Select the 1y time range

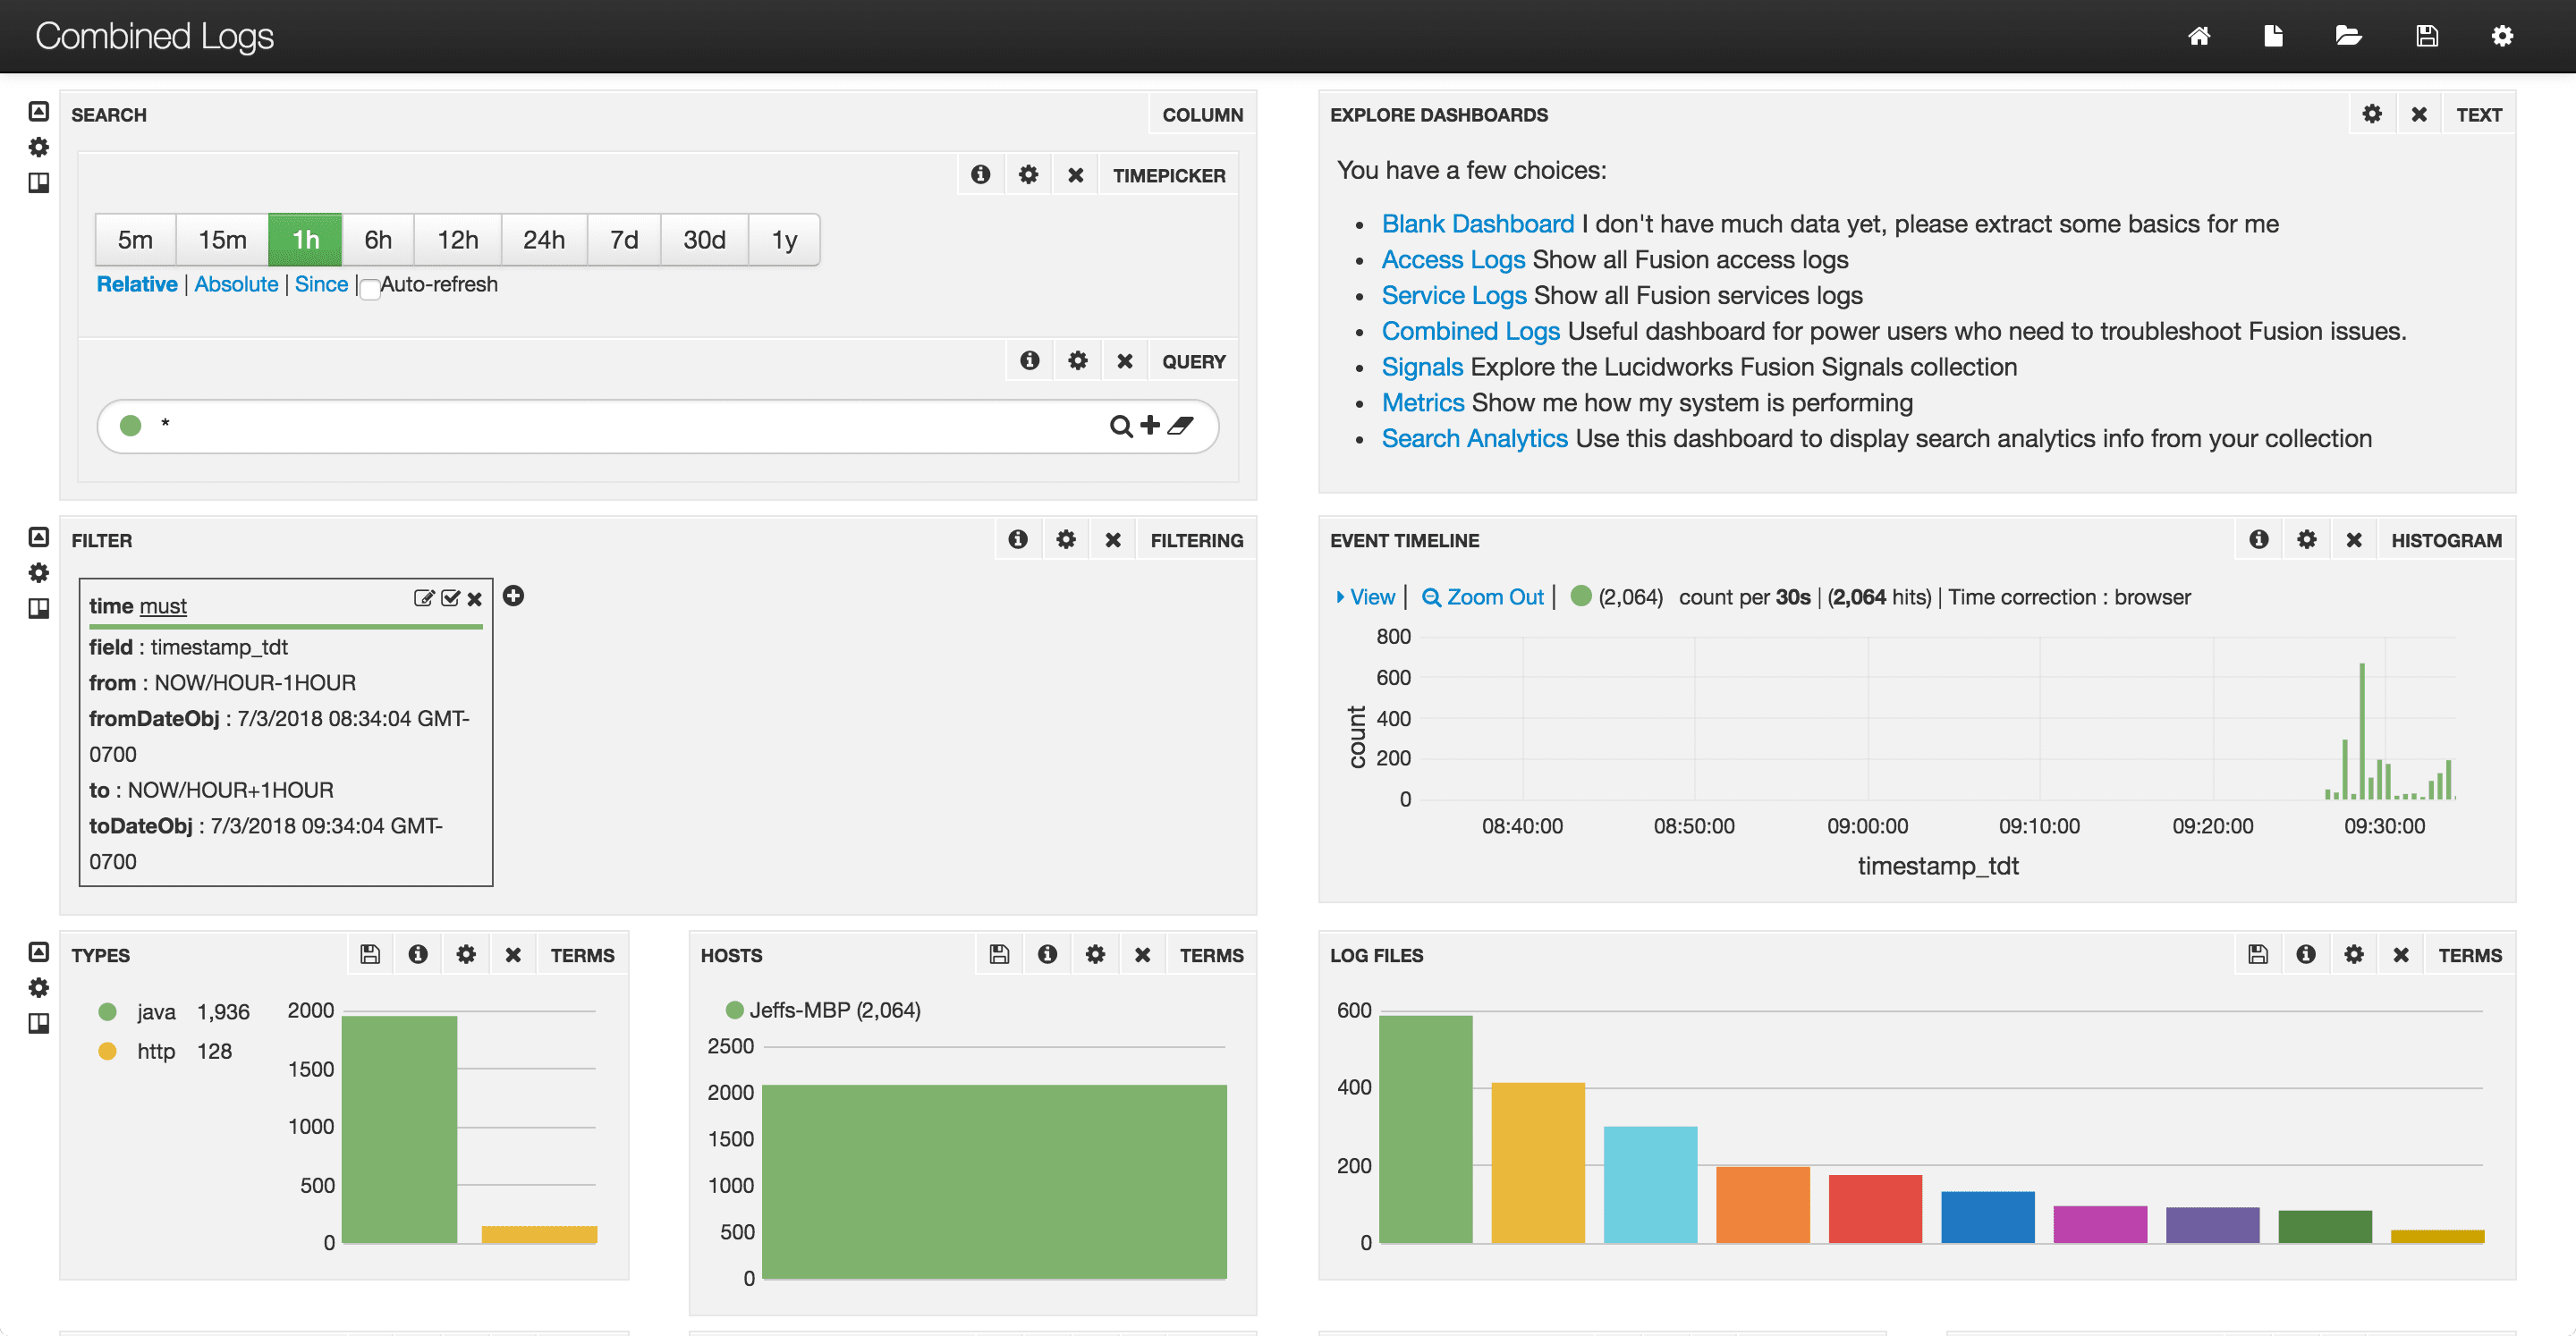(784, 240)
